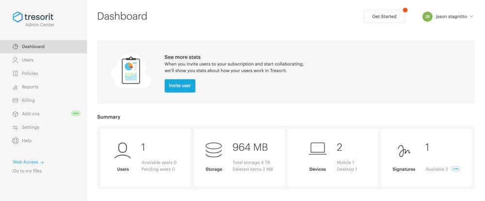Click the Available 2 signatures text
Screen dimensions: 485x201
pyautogui.click(x=437, y=169)
